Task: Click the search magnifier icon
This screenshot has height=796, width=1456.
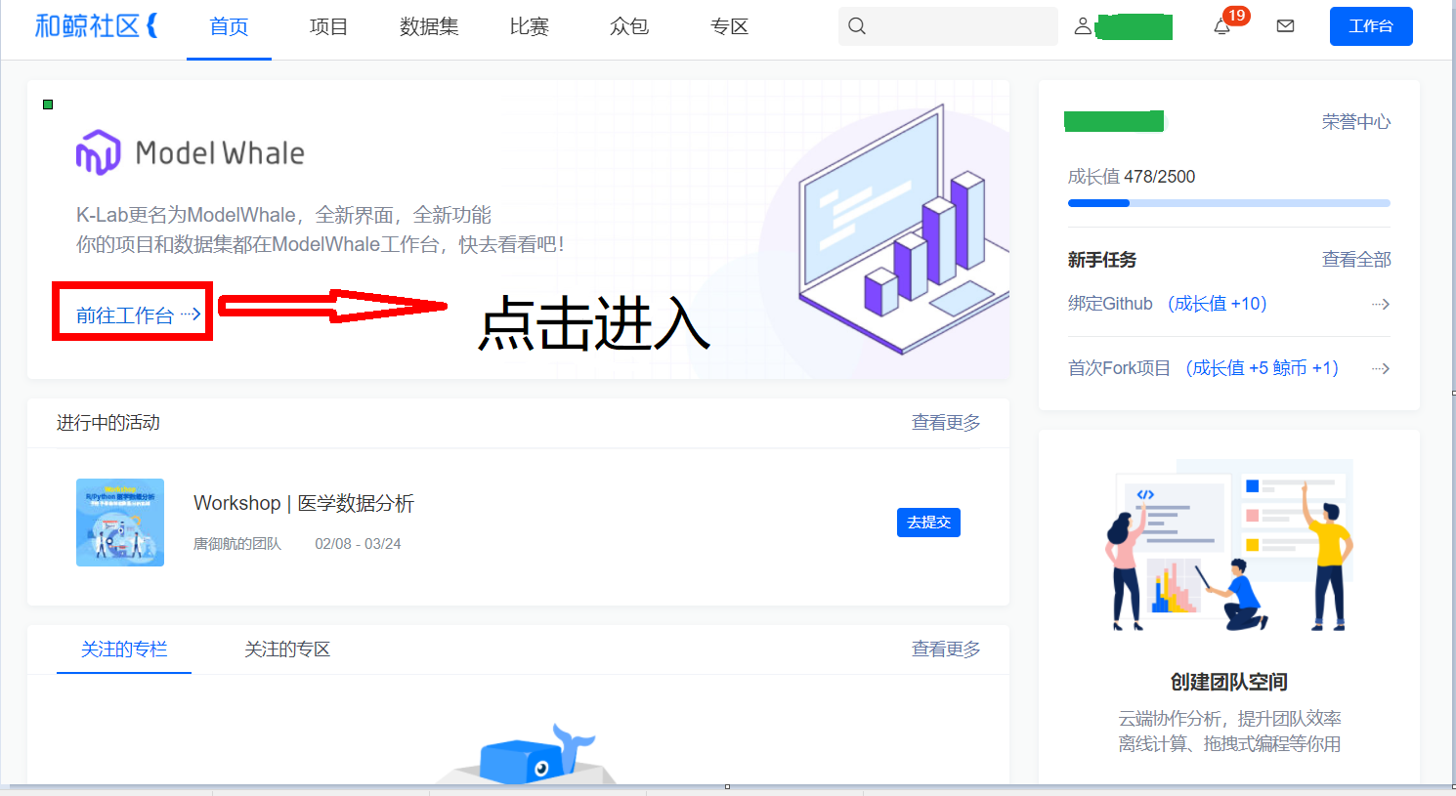Action: click(x=857, y=26)
